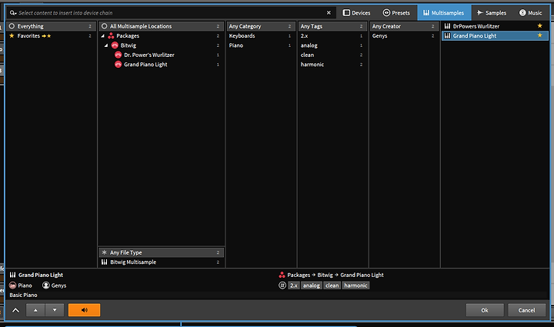Switch to the Devices tab

click(x=356, y=13)
